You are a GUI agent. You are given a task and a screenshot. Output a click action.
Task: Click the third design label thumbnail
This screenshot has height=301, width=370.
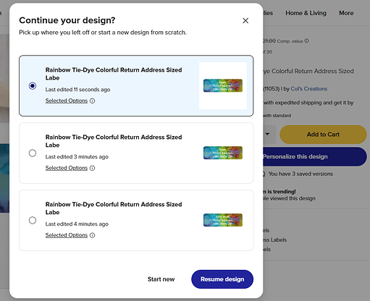click(223, 220)
